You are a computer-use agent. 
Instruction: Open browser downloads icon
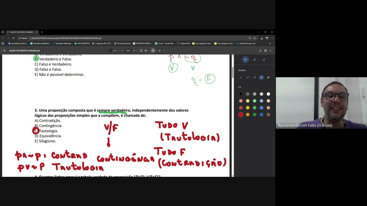pos(262,38)
